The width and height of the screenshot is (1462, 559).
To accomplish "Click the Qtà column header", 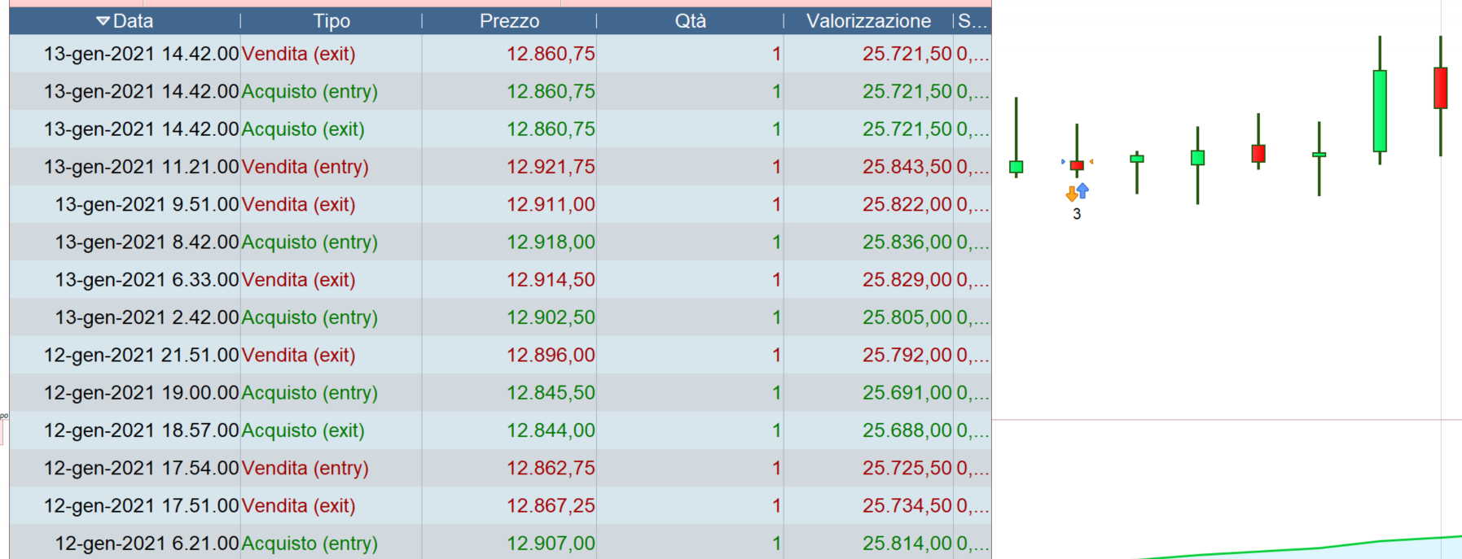I will [x=690, y=21].
